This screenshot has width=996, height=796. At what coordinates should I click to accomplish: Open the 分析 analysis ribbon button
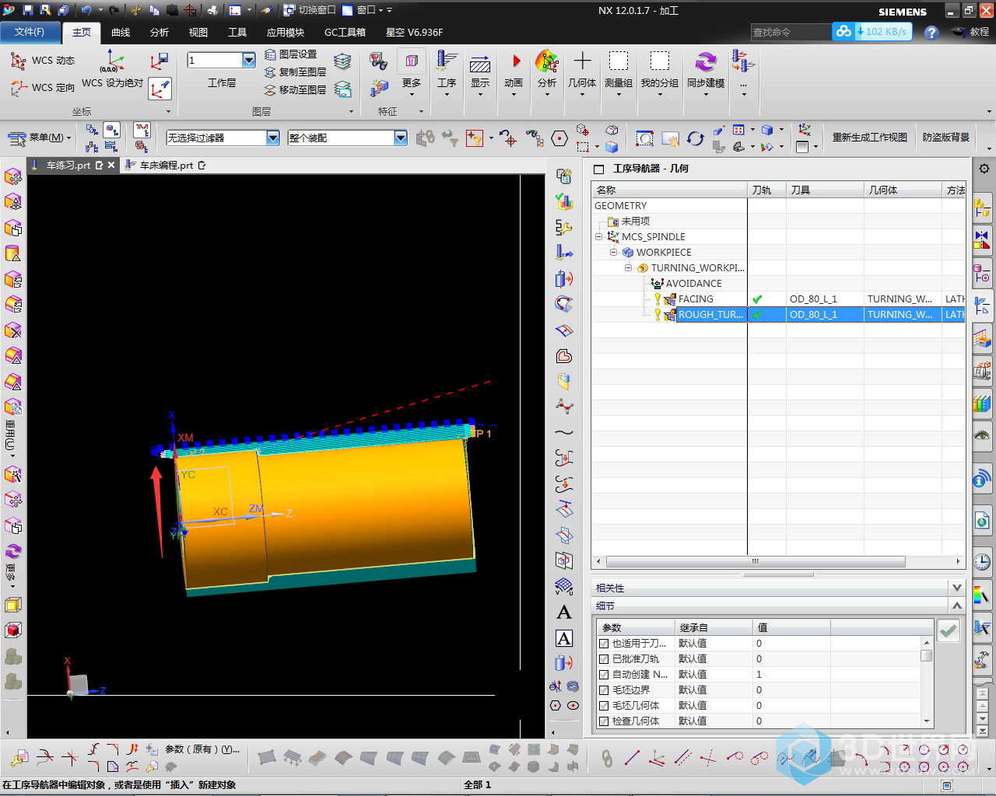547,73
